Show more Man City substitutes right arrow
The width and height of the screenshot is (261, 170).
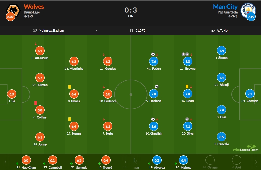pos(256,162)
